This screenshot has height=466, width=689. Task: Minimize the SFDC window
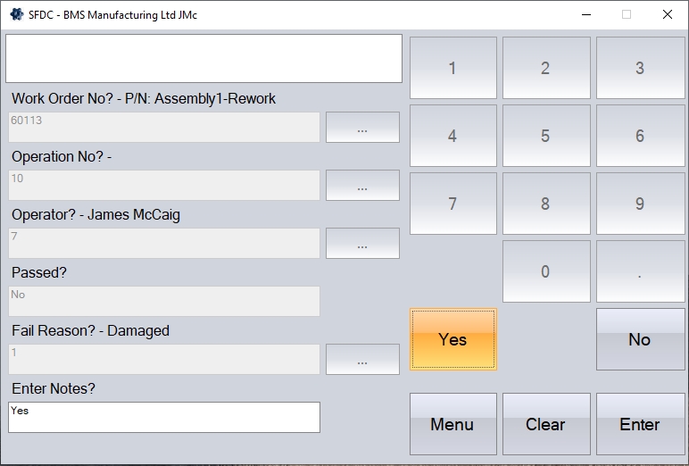(x=586, y=14)
